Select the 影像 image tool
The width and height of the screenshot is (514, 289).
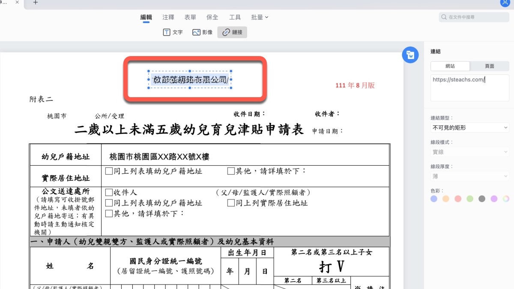[203, 32]
